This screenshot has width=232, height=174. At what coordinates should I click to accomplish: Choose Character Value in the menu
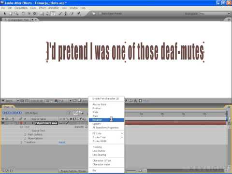(106, 164)
